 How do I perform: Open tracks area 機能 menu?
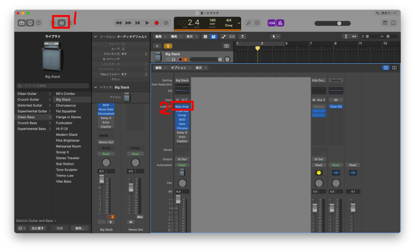pos(176,37)
